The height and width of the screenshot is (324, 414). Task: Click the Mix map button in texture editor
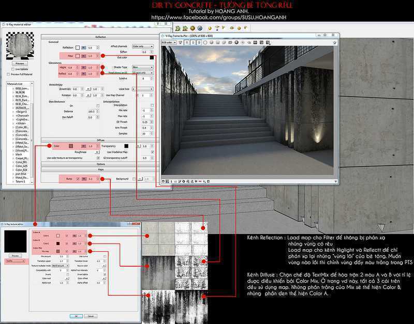tap(74, 252)
